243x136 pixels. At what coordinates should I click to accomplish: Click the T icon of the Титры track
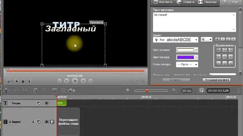5,103
